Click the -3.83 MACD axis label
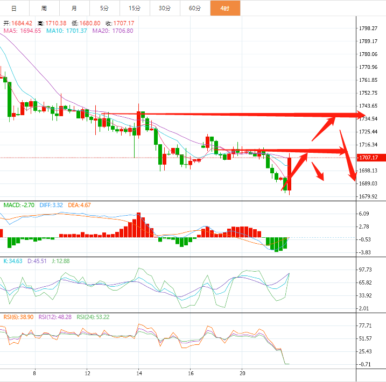The image size is (386, 382). click(364, 252)
